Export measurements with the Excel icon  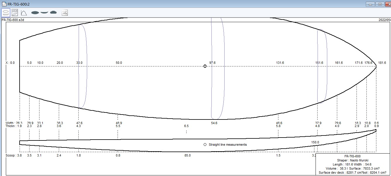(x=65, y=13)
